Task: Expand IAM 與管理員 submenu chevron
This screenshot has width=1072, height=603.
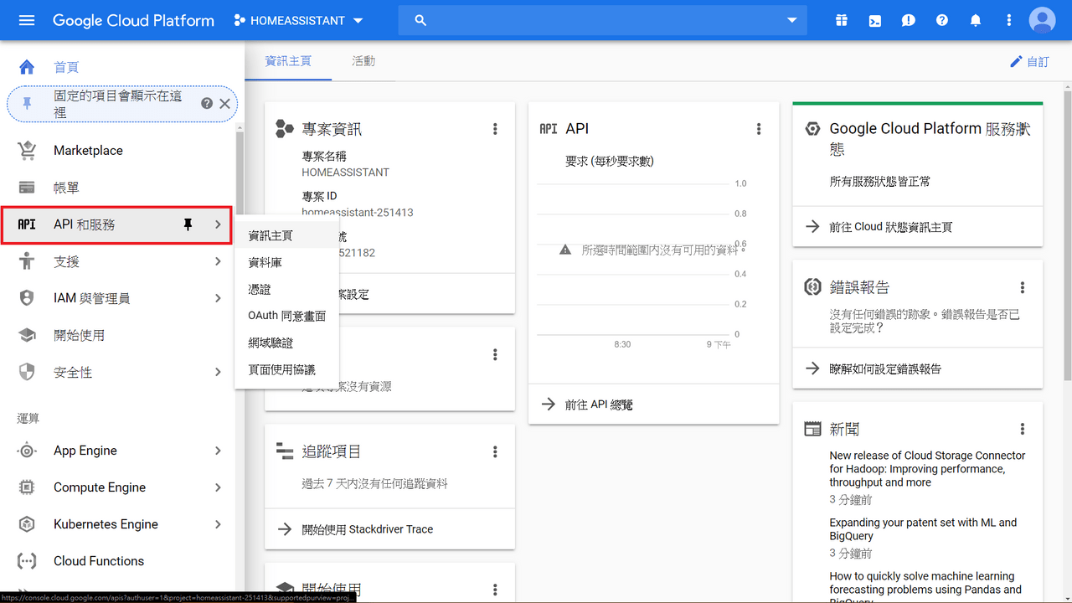Action: tap(218, 298)
